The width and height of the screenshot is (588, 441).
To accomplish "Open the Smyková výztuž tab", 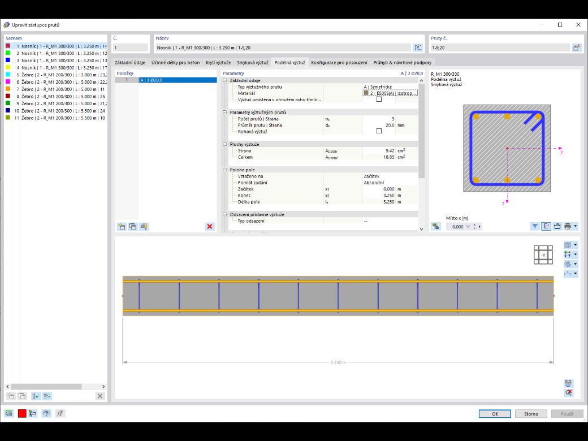I will tap(253, 63).
